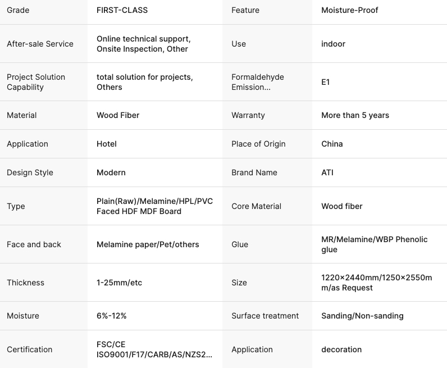Screen dimensions: 447x368
Task: Click the decoration application value
Action: 341,349
